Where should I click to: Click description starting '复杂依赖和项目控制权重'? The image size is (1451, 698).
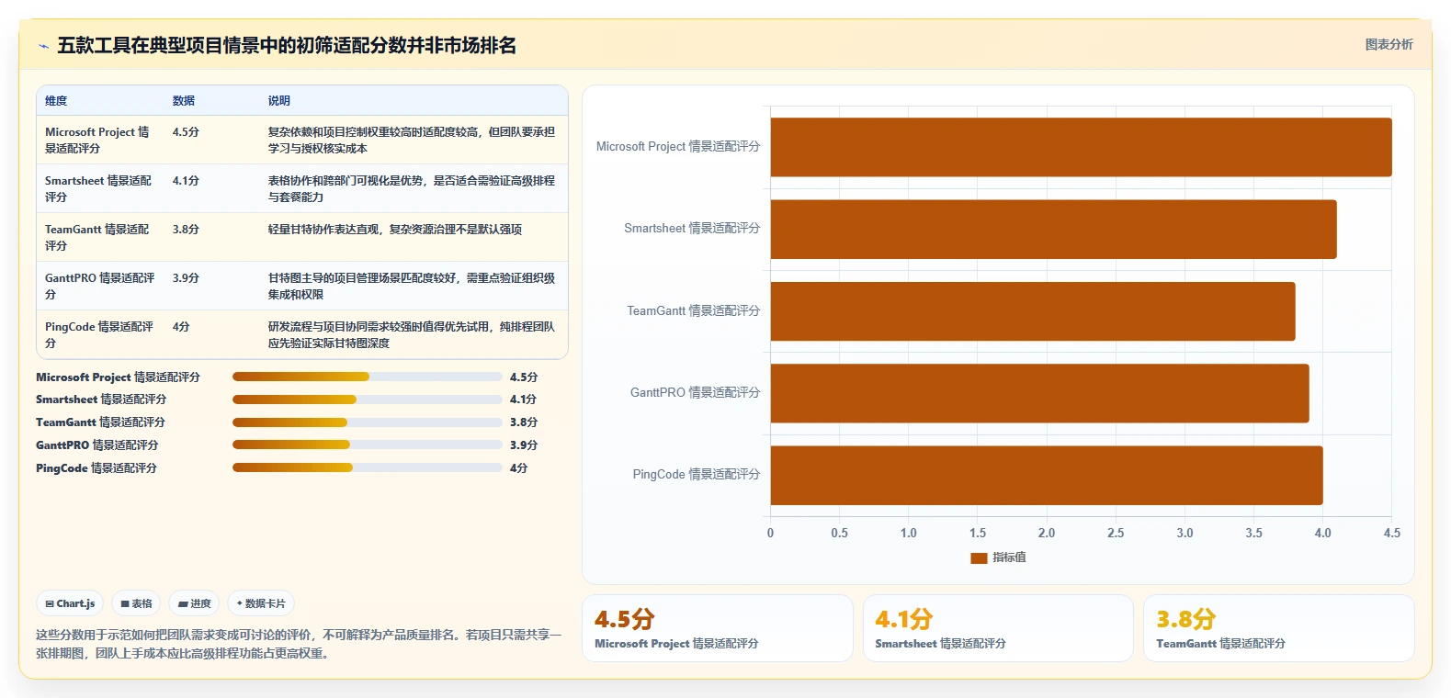412,140
